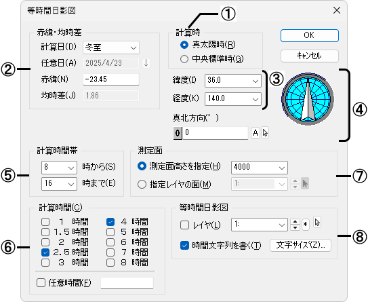Image resolution: width=368 pixels, height=302 pixels.
Task: Open the 計算日 dropdown showing 冬至
Action: click(111, 48)
